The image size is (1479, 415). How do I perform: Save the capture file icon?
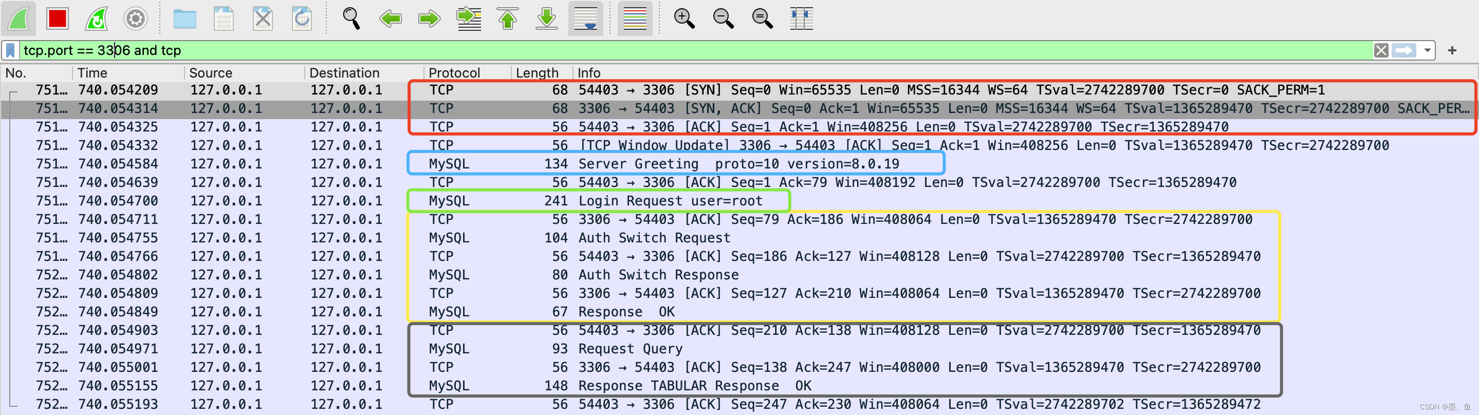[x=224, y=18]
